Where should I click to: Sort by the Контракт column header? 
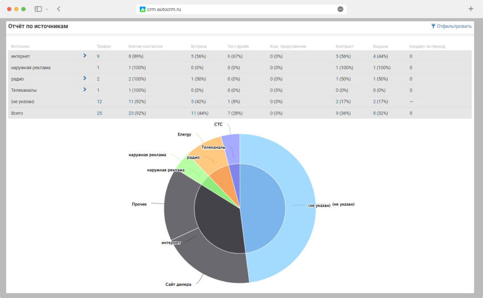coord(345,46)
